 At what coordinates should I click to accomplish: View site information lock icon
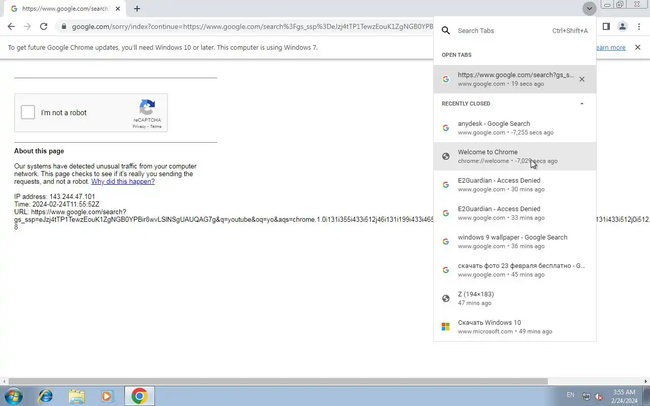tap(63, 26)
